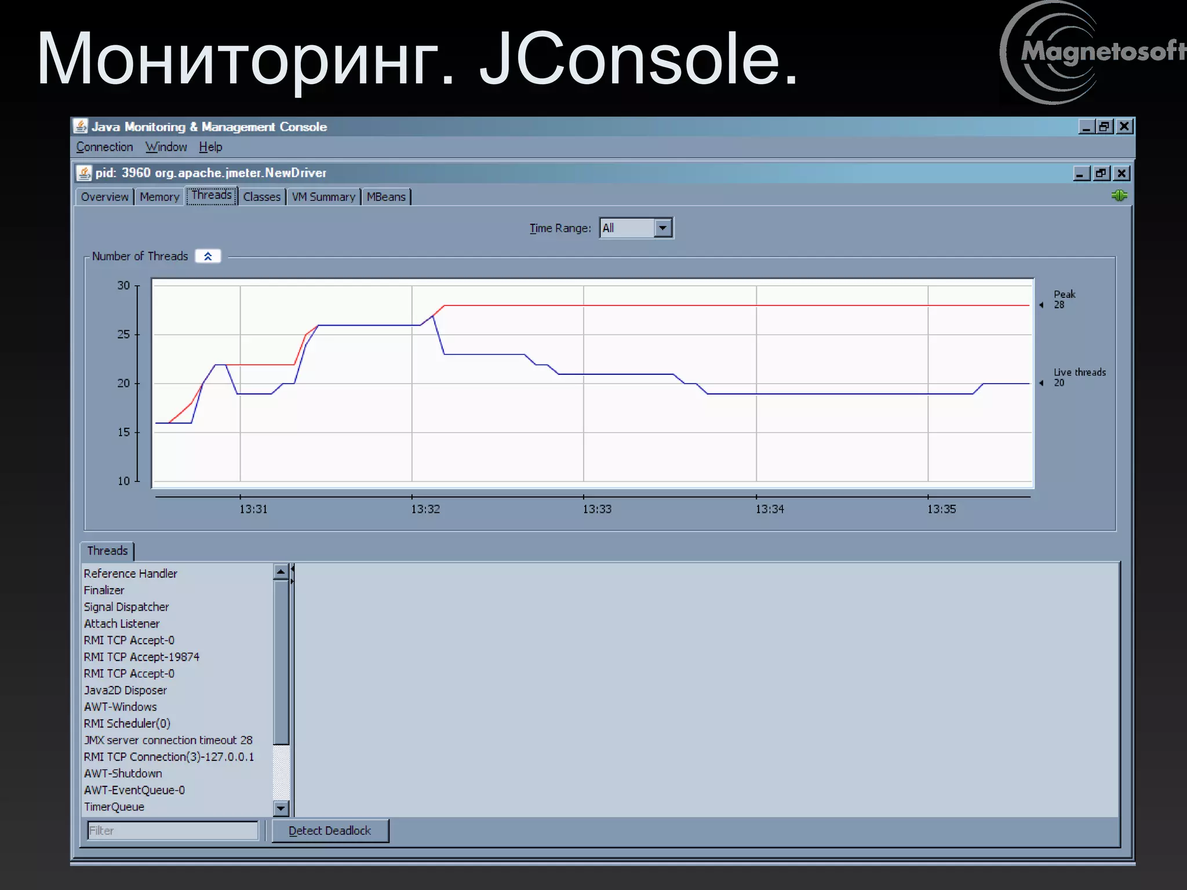Select RMI TCP Accept-19874 thread
This screenshot has height=890, width=1187.
pyautogui.click(x=141, y=657)
